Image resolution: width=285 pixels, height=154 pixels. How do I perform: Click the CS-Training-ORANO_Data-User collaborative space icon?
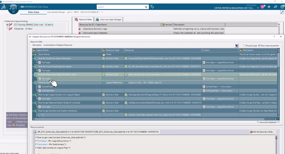pyautogui.click(x=11, y=25)
